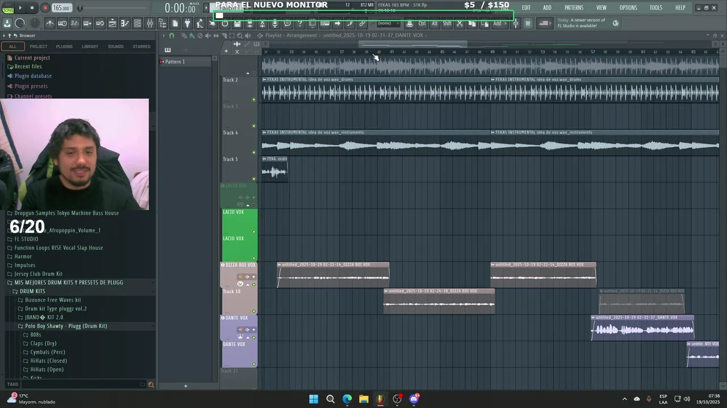727x408 pixels.
Task: Select the playlist paint brush tool
Action: 192,36
